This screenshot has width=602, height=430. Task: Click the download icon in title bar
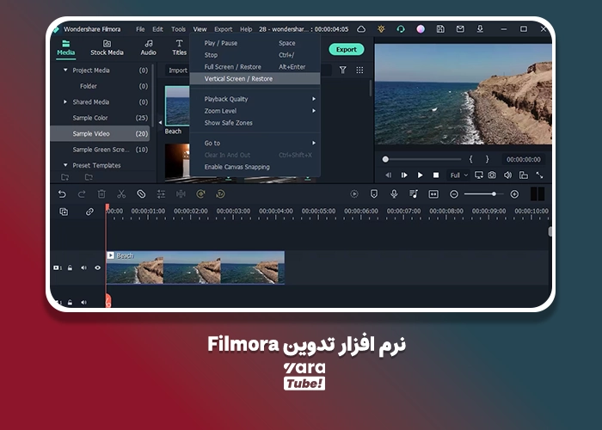pyautogui.click(x=480, y=28)
